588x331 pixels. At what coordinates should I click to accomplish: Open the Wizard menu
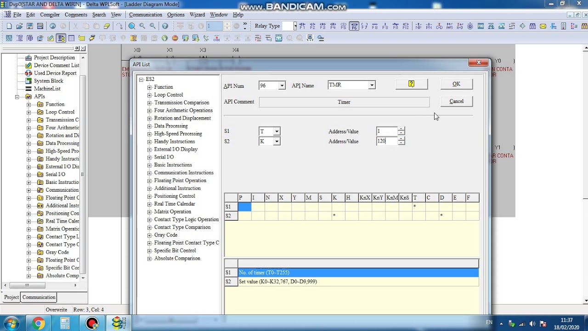tap(197, 15)
